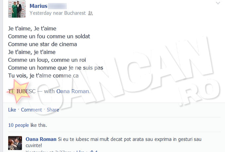Viewport: 225px width, 152px height.
Task: Open Oana Roman's comment author name
Action: click(41, 139)
